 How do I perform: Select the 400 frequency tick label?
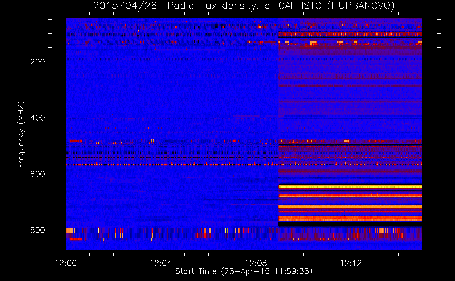[x=38, y=118]
